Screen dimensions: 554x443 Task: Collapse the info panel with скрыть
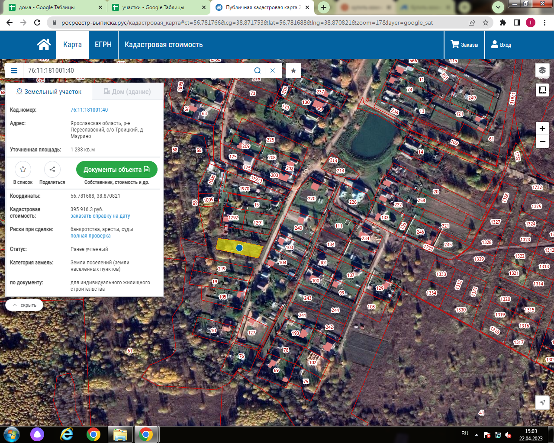(x=24, y=305)
